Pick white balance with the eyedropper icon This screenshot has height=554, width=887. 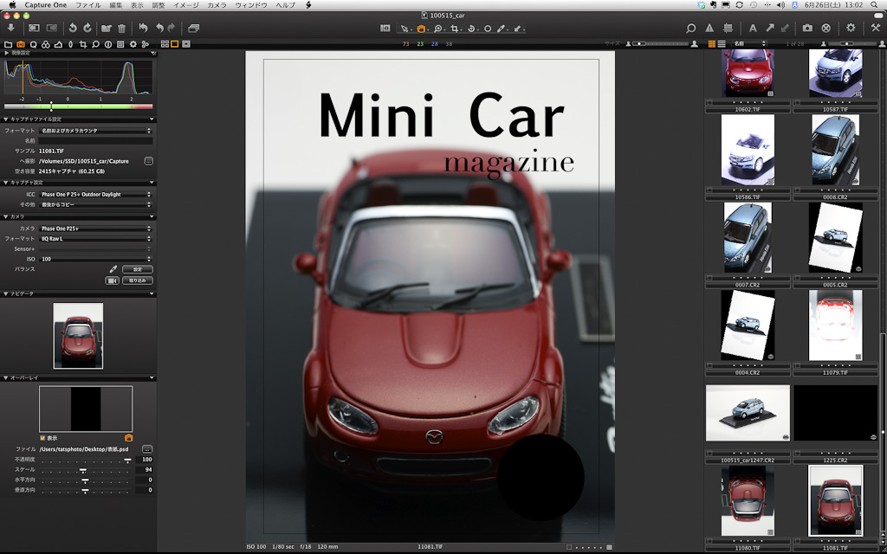click(x=113, y=269)
